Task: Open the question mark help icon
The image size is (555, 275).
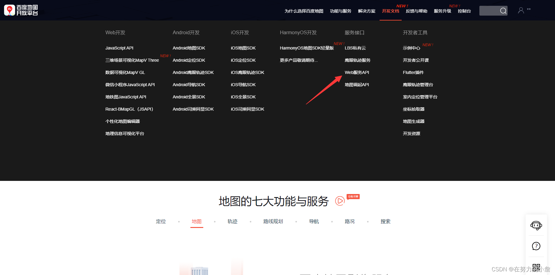Action: (x=536, y=246)
